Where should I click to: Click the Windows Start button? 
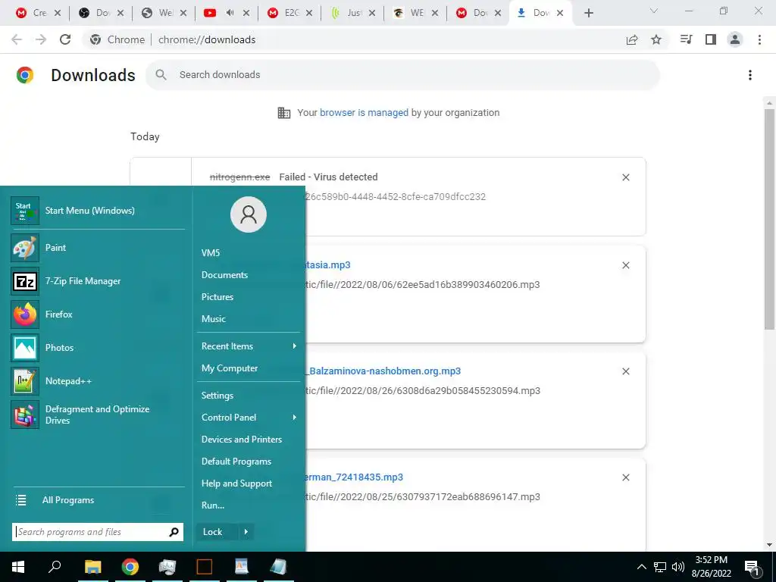click(x=18, y=567)
